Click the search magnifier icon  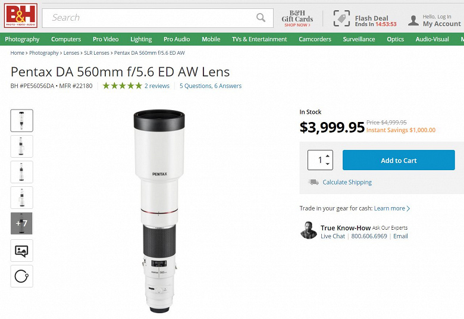pyautogui.click(x=261, y=18)
